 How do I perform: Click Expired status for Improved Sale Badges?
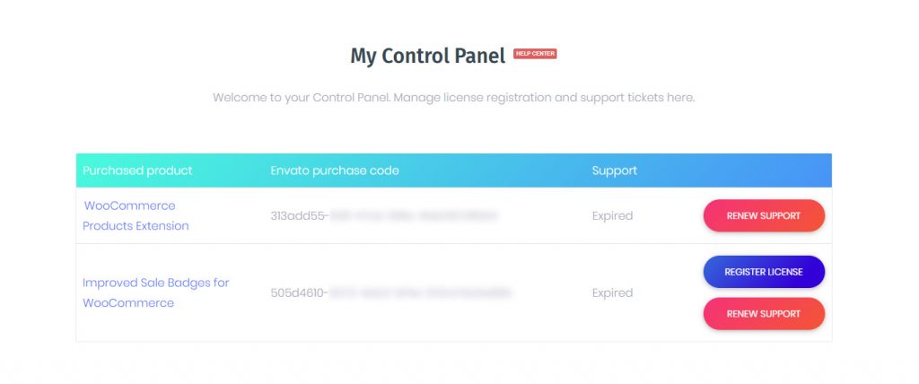[612, 293]
